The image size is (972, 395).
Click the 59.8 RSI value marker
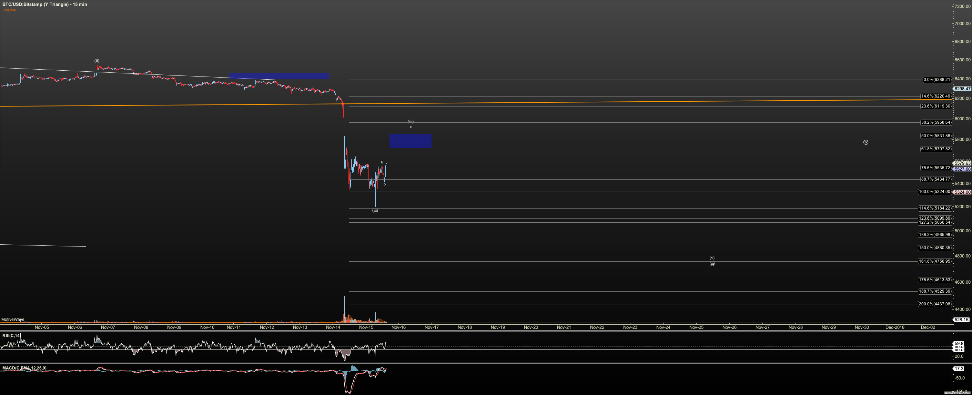[959, 344]
